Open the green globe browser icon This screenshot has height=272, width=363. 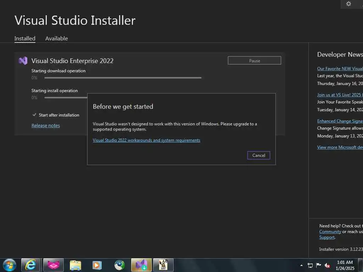119,265
